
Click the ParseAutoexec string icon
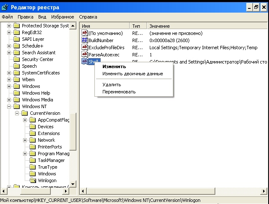click(x=85, y=55)
